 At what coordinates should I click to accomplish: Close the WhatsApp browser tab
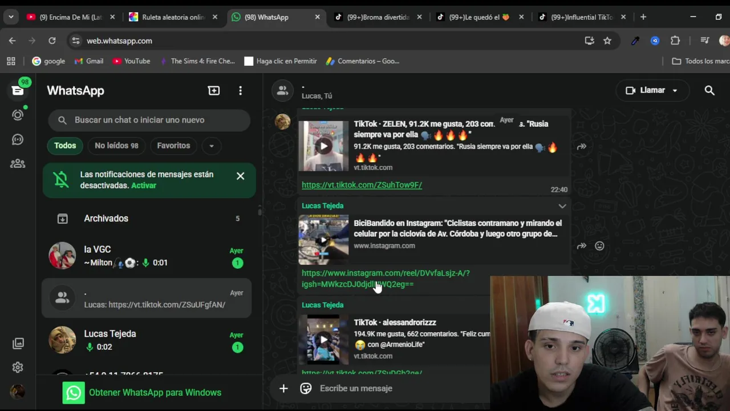coord(318,17)
